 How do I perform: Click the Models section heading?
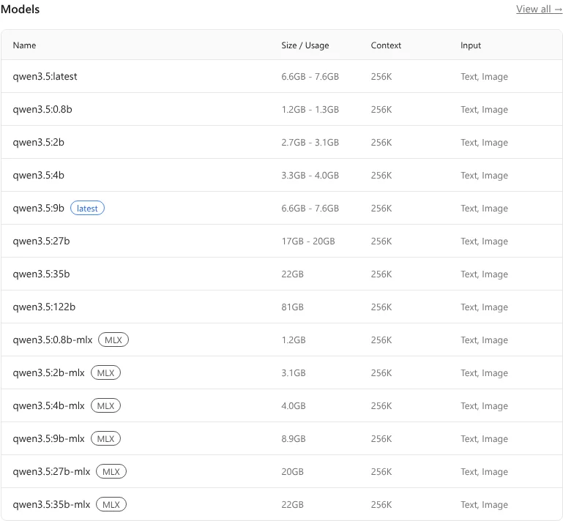point(20,9)
